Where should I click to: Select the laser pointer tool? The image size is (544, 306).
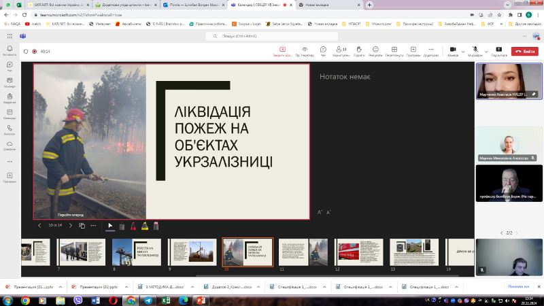coord(122,226)
